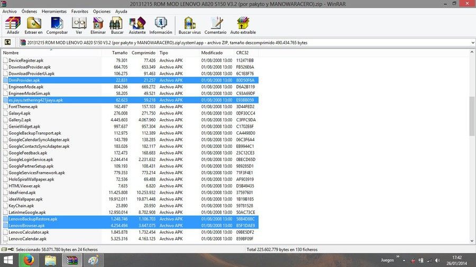Screen dimensions: 476x267
Task: Open the Buscar binoculars tool
Action: (x=117, y=26)
